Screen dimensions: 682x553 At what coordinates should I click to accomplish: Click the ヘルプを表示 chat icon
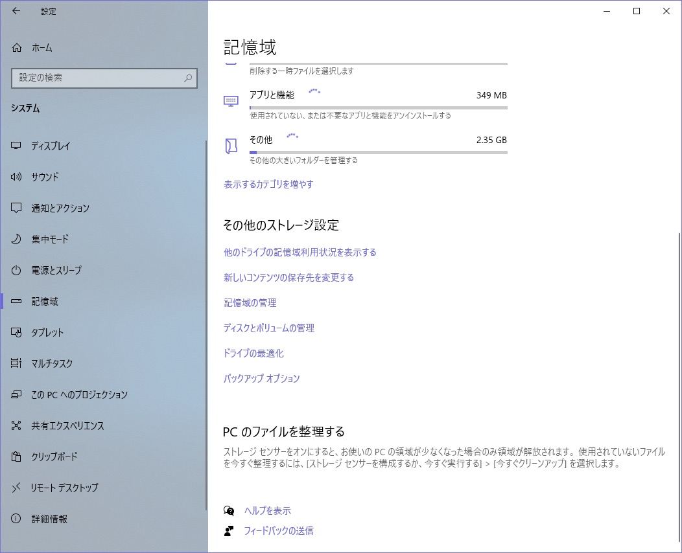point(229,510)
